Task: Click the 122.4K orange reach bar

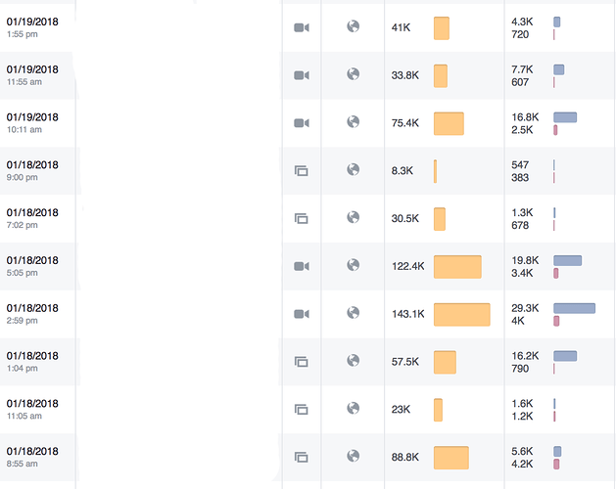Action: pyautogui.click(x=457, y=267)
